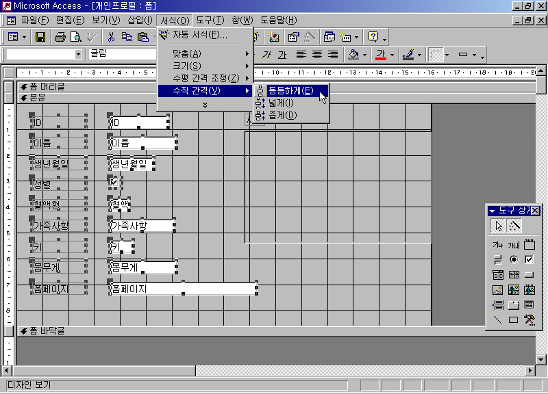
Task: Select the Label tool in toolbox
Action: click(498, 245)
